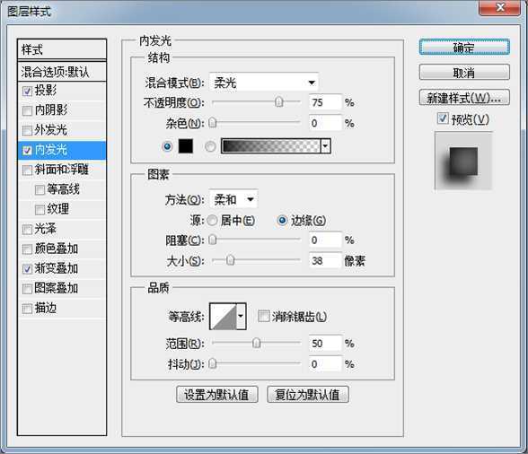Image resolution: width=528 pixels, height=454 pixels.
Task: Enable the 颜色叠加 color overlay checkbox
Action: 27,249
